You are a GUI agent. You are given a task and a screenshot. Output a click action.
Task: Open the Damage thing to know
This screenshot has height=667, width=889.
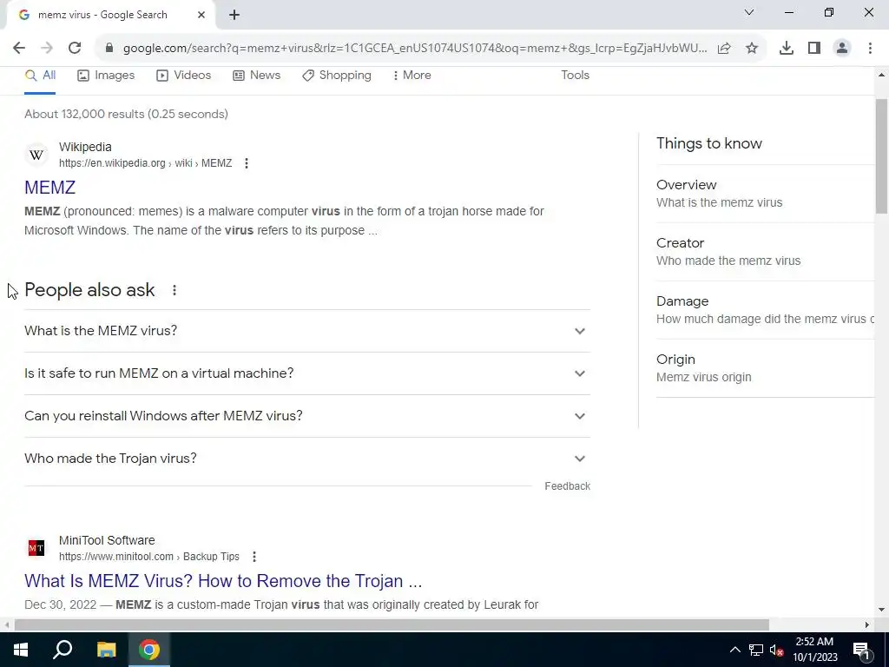pos(765,310)
